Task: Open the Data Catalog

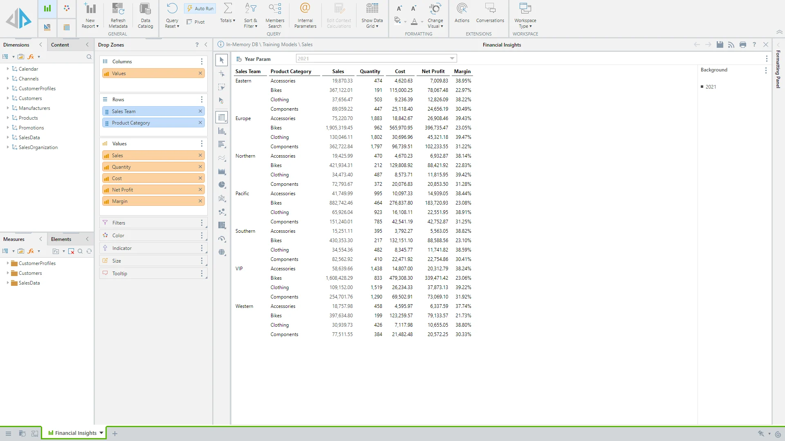Action: coord(145,9)
